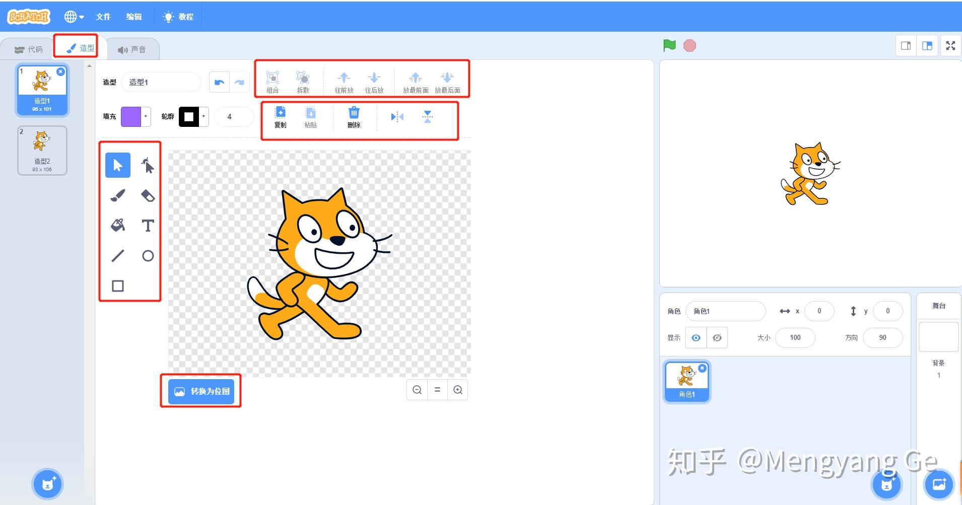The height and width of the screenshot is (505, 962).
Task: Click the red stop button
Action: (x=690, y=46)
